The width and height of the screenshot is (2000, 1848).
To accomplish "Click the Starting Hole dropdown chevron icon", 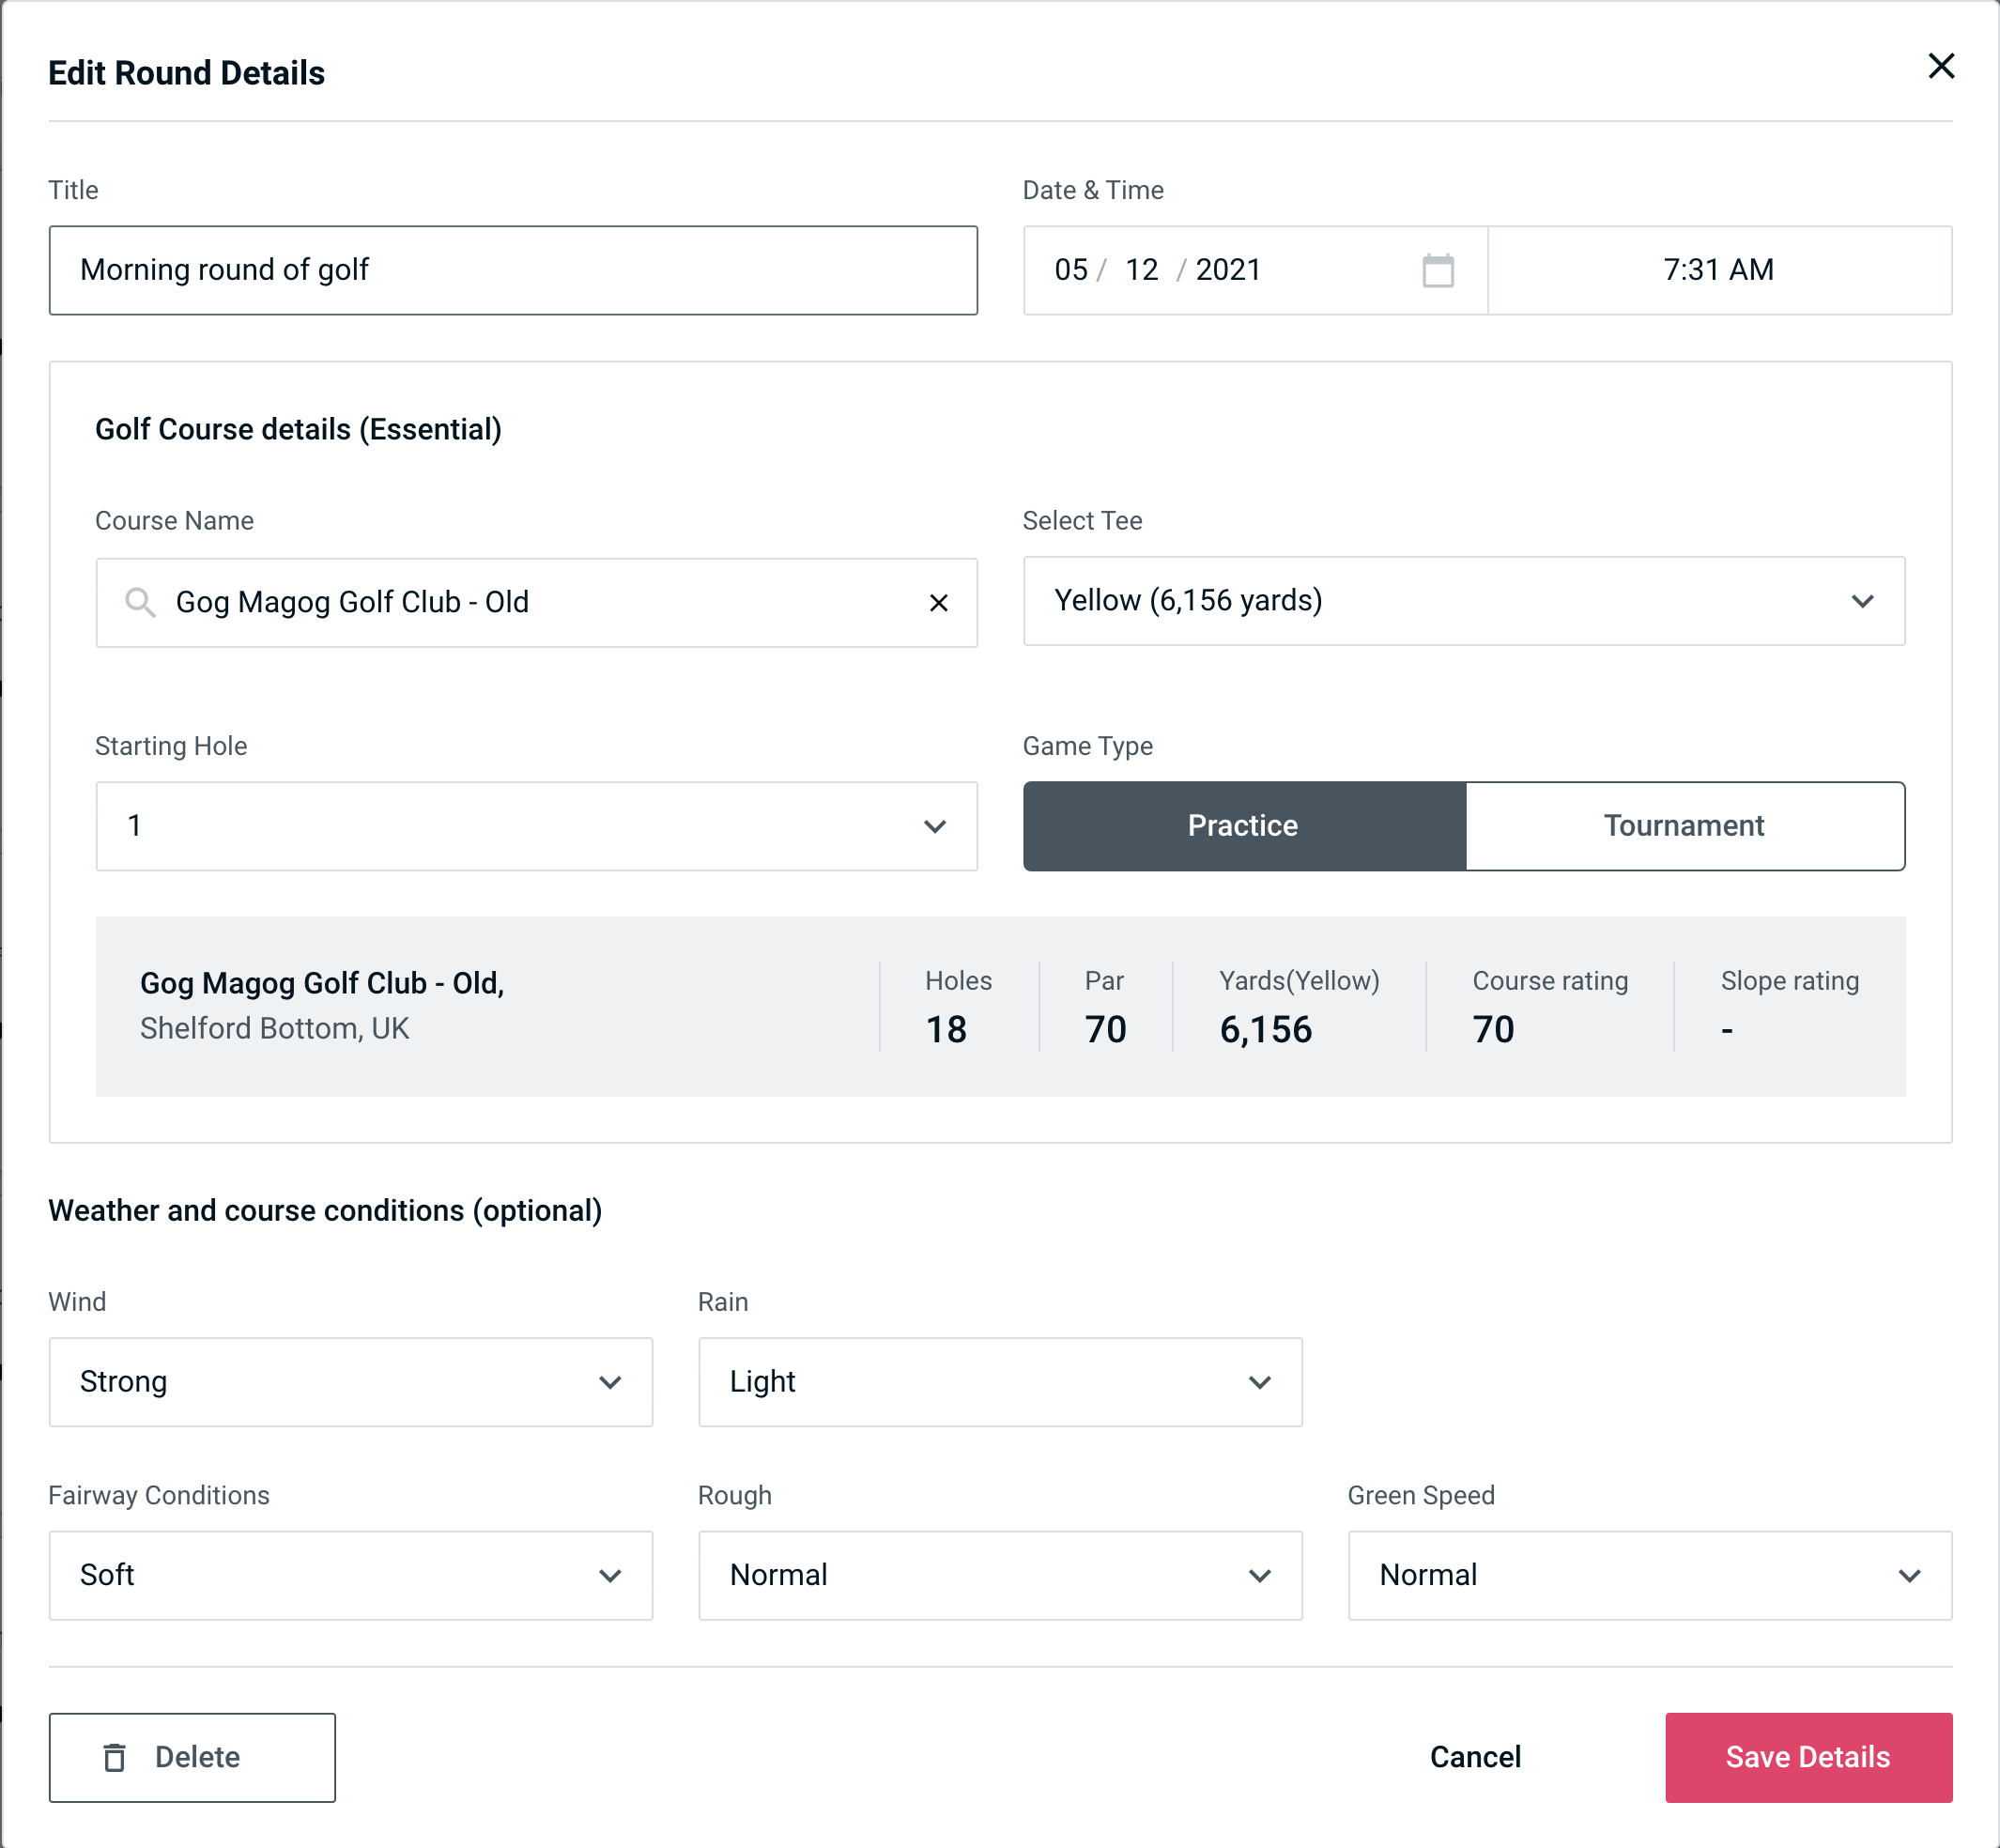I will 935,825.
